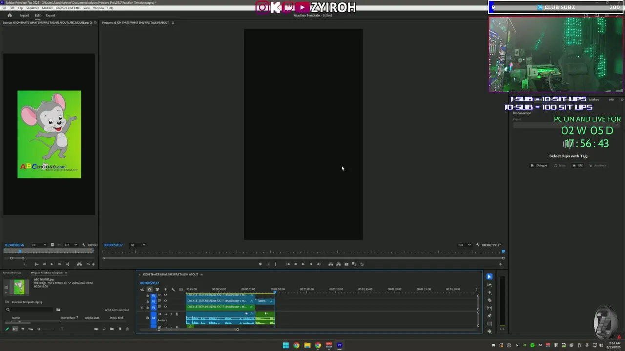The image size is (625, 351).
Task: Open Source monitor zoom level Fit dropdown
Action: click(39, 245)
